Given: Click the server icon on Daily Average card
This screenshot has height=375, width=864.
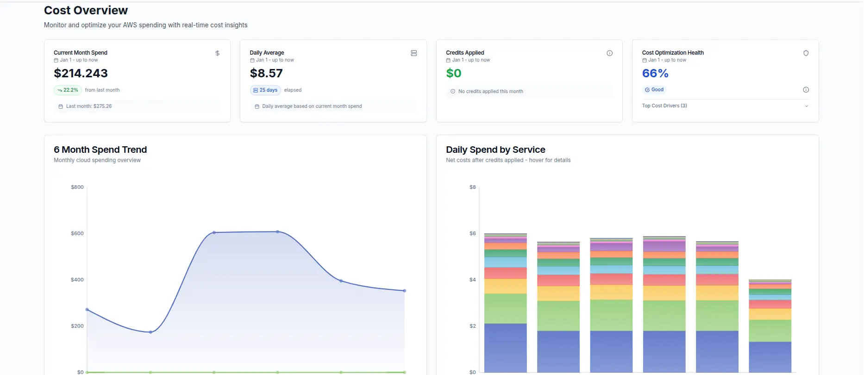Looking at the screenshot, I should click(413, 53).
